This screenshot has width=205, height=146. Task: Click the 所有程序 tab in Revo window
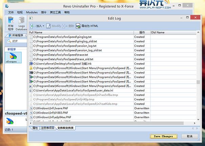pyautogui.click(x=17, y=35)
